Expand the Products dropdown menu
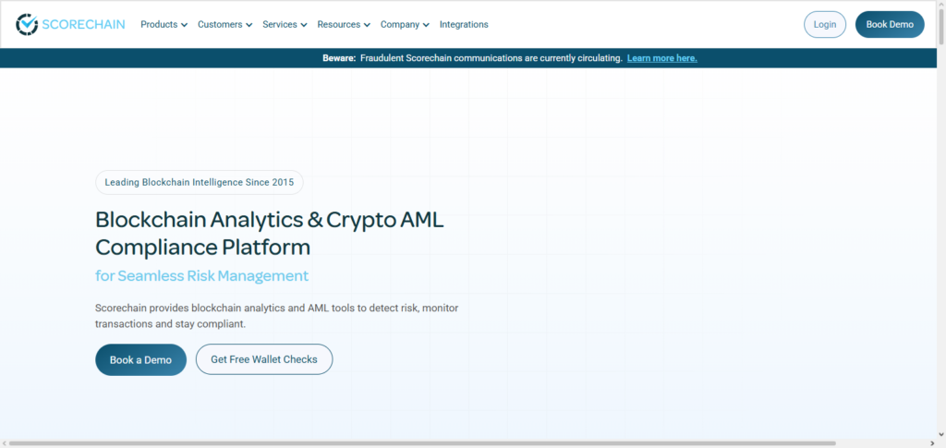 click(x=164, y=25)
